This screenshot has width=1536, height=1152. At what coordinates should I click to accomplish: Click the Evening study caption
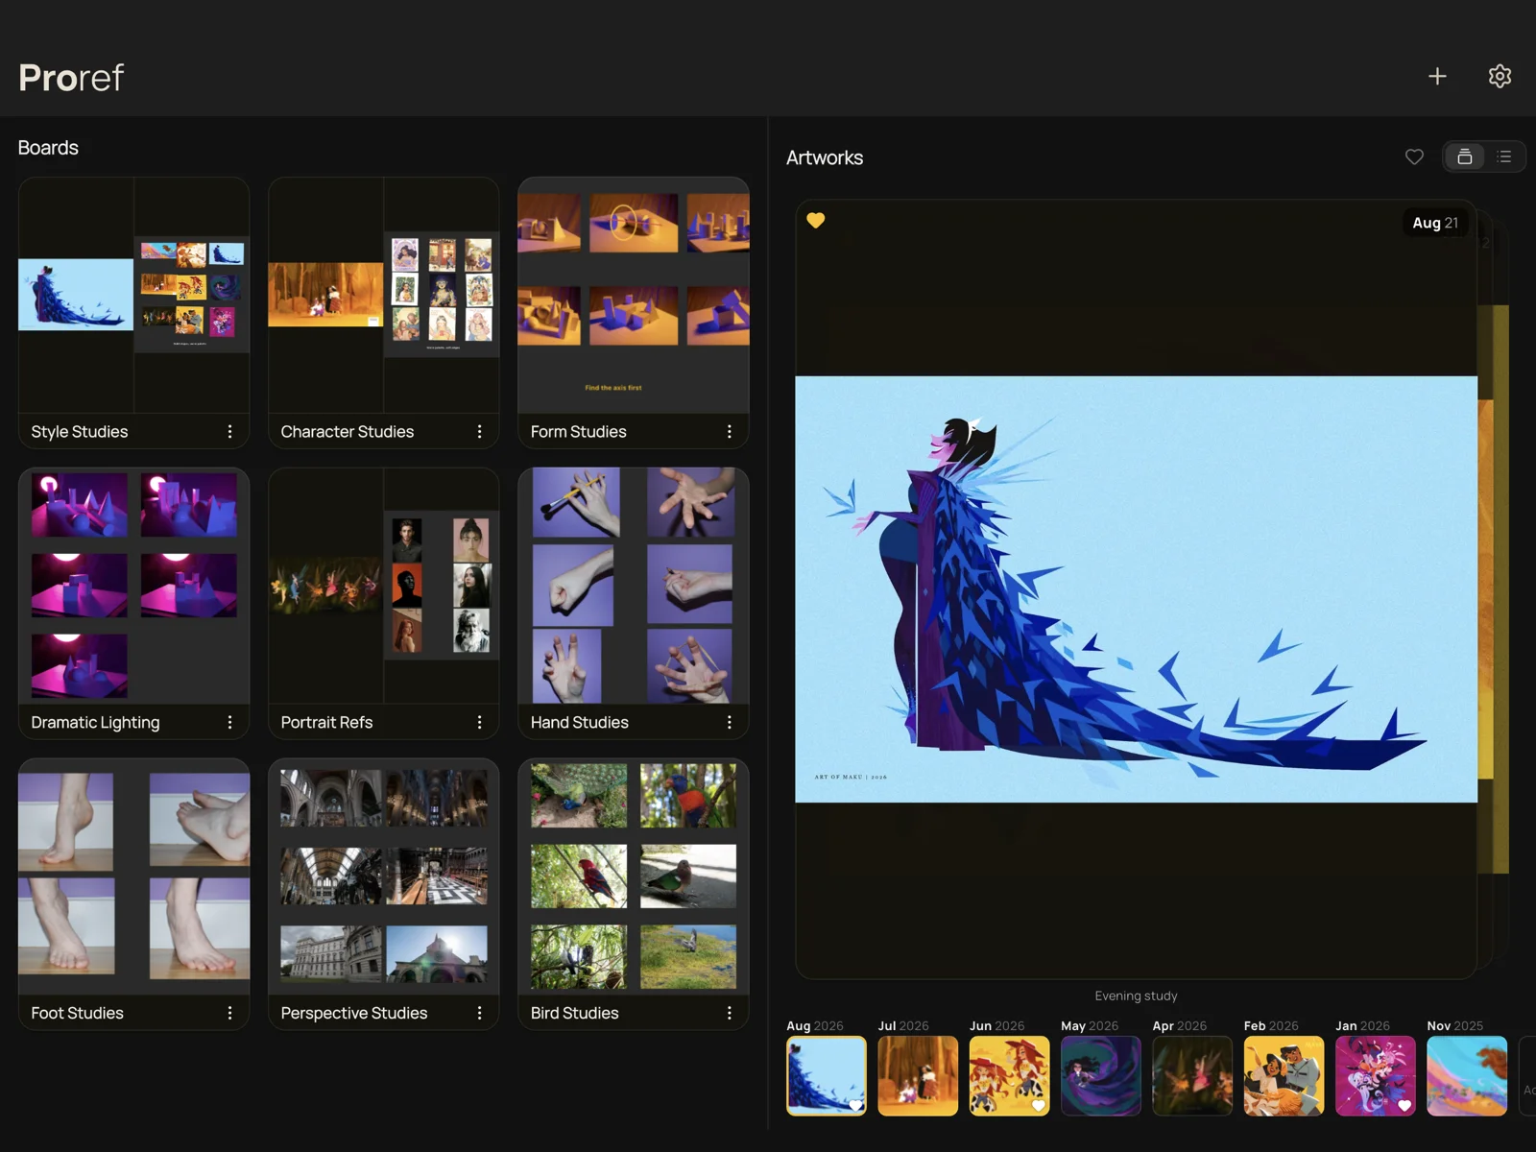coord(1136,996)
